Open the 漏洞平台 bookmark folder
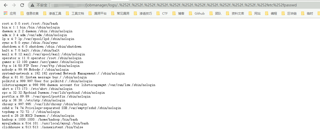This screenshot has width=320, height=130. 98,13
